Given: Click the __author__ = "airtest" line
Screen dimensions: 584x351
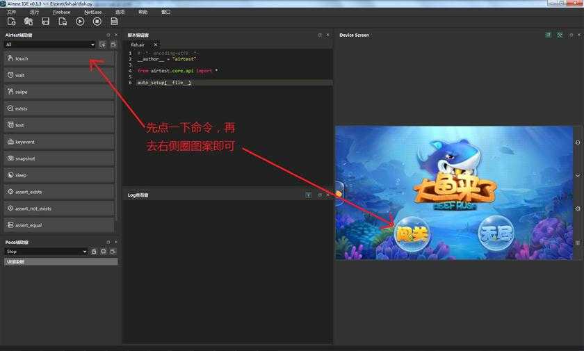Looking at the screenshot, I should pyautogui.click(x=166, y=59).
